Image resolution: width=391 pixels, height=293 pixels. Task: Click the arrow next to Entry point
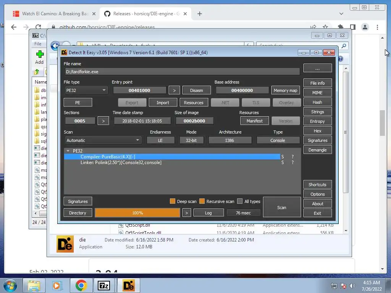coord(174,90)
